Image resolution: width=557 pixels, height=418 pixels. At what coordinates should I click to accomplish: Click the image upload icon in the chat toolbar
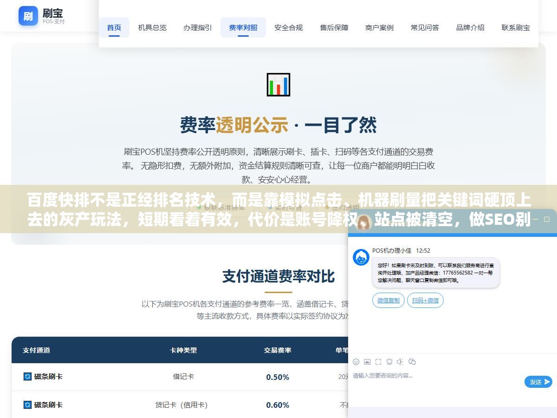[367, 361]
